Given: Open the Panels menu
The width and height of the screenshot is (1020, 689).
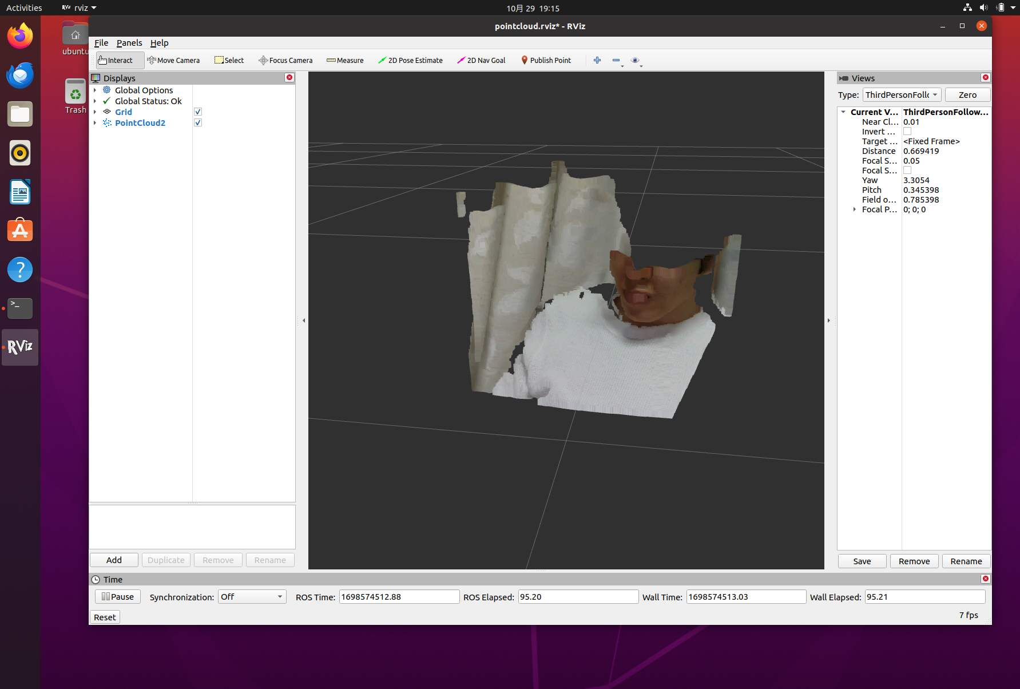Looking at the screenshot, I should click(129, 43).
